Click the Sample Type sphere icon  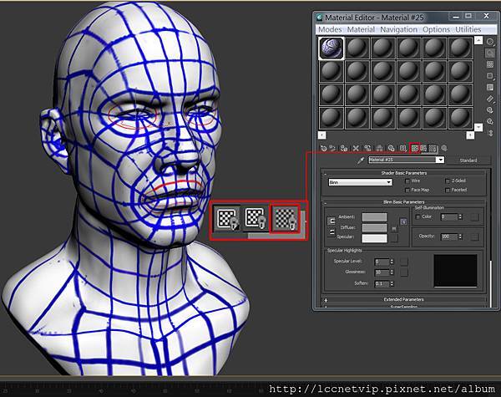(x=490, y=42)
